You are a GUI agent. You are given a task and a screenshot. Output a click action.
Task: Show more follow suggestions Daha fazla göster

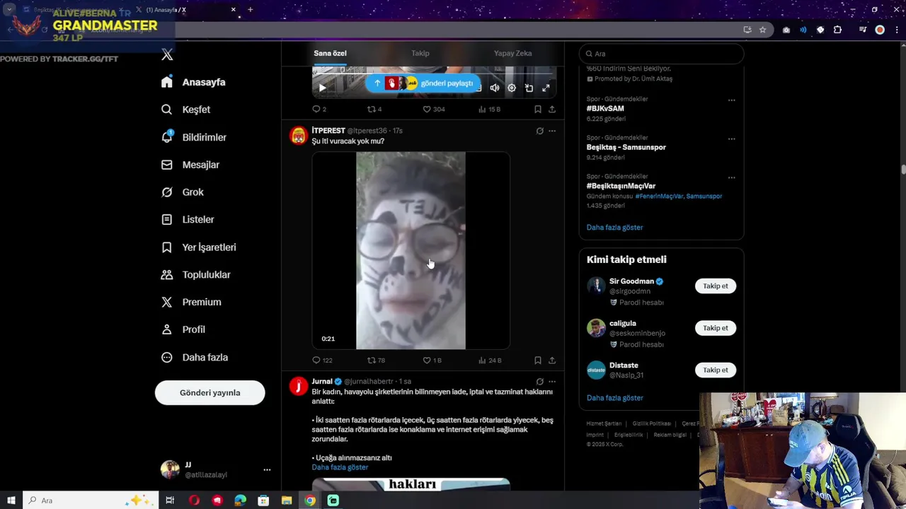614,398
